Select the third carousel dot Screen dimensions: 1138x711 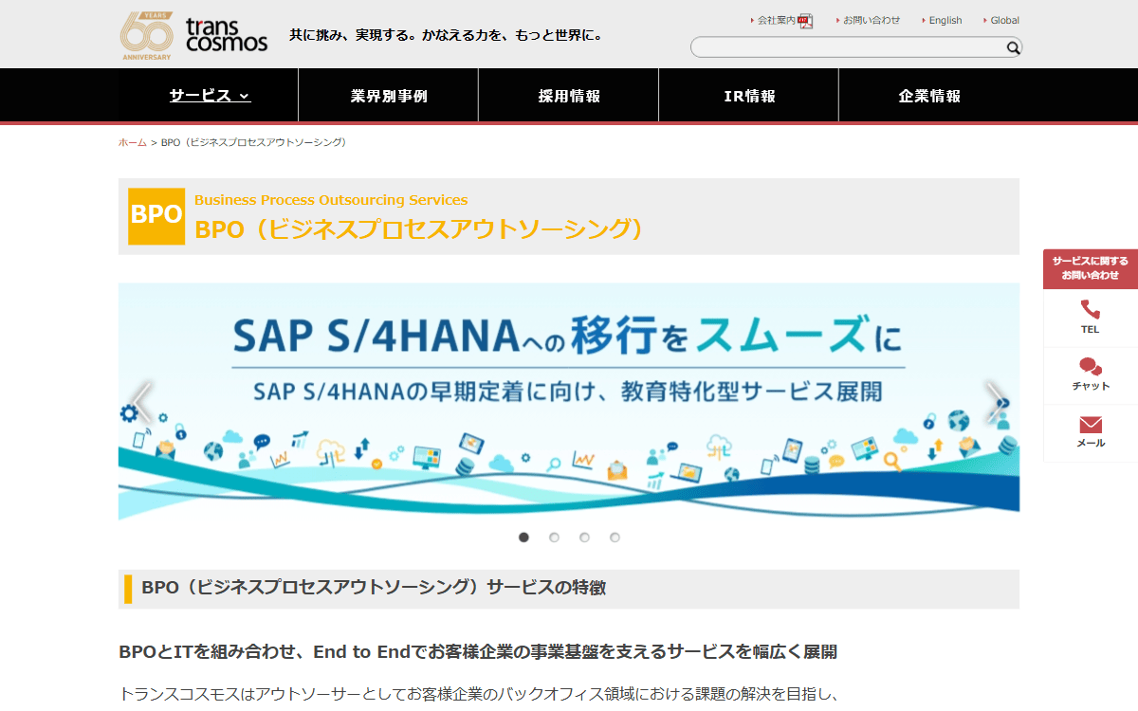tap(584, 538)
